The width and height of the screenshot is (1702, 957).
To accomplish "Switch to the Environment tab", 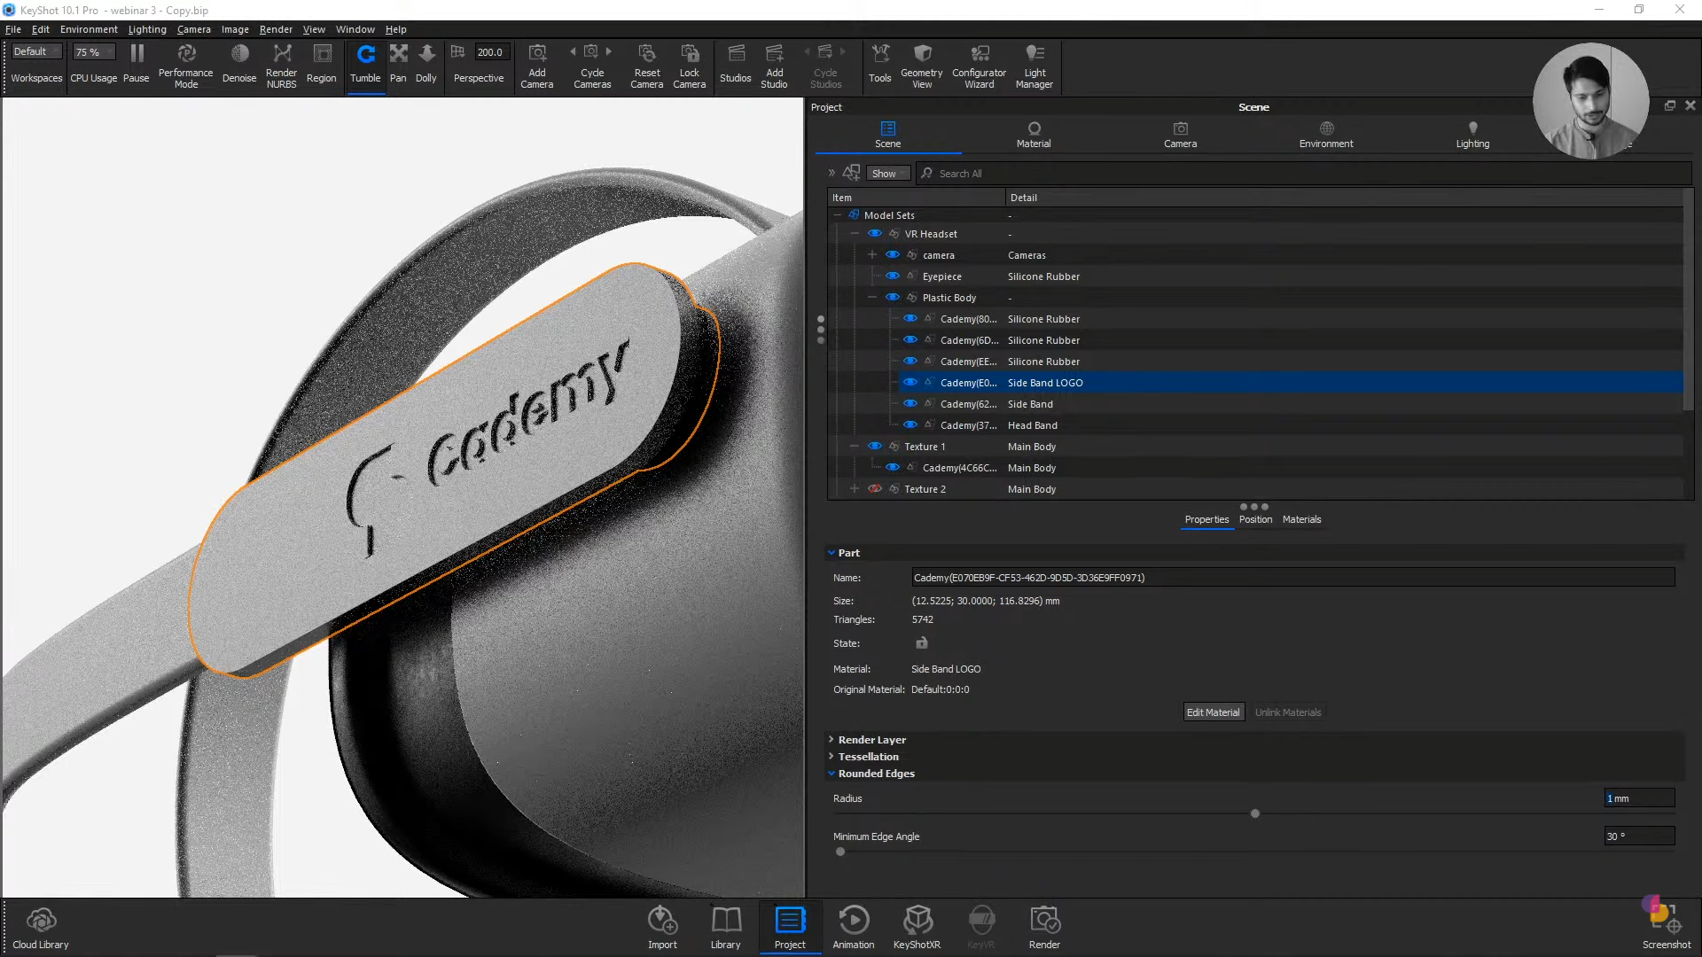I will click(1326, 135).
